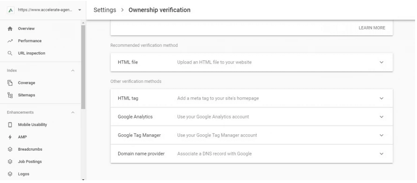Click 'Use your Google Analytics account' text

[213, 117]
